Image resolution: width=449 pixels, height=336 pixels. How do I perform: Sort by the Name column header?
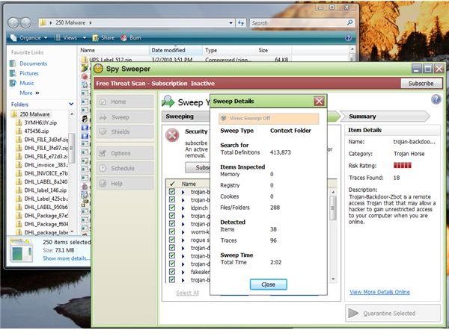pos(114,50)
